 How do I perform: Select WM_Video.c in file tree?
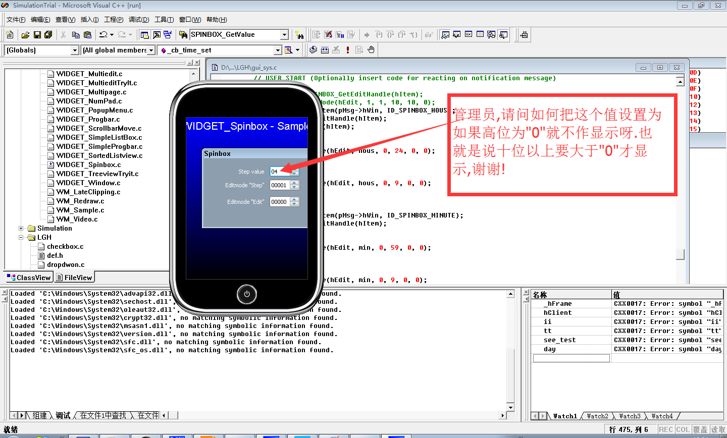click(77, 219)
